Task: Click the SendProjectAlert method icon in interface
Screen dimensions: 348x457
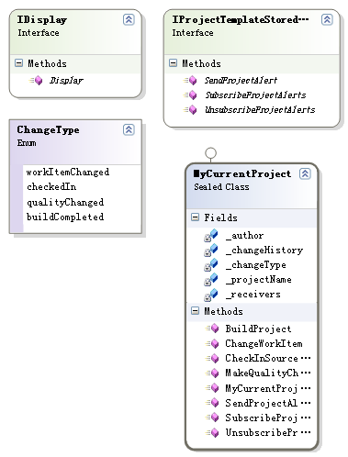Action: (x=190, y=81)
